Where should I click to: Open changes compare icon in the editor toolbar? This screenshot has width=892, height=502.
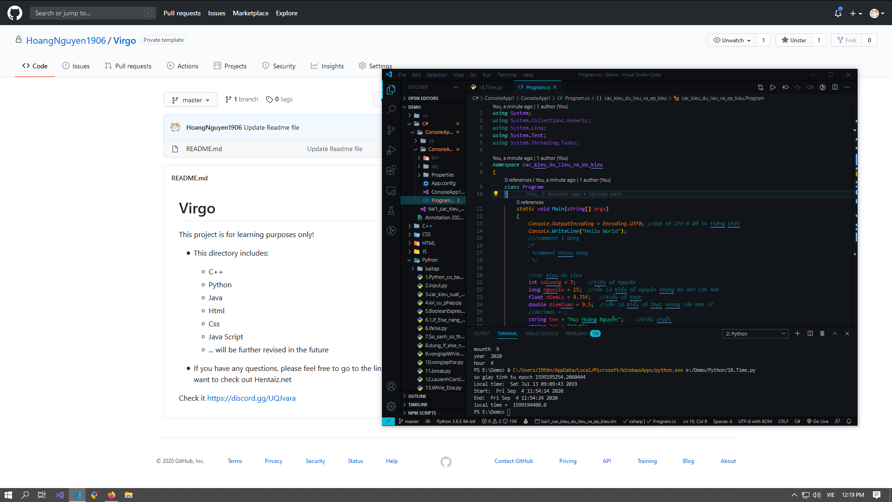click(x=761, y=87)
